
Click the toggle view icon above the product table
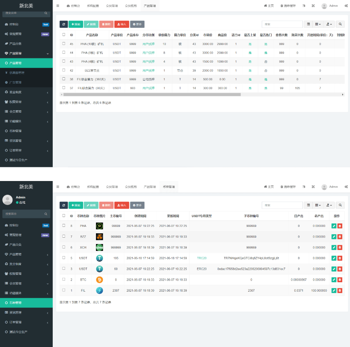pyautogui.click(x=308, y=25)
